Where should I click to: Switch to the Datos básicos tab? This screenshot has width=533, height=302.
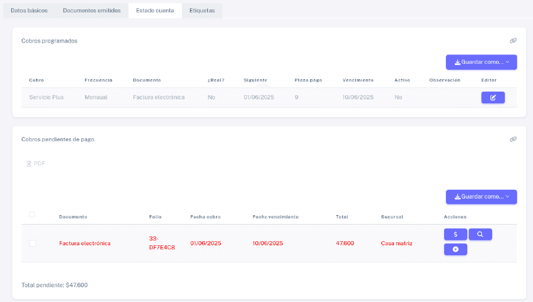coord(29,11)
